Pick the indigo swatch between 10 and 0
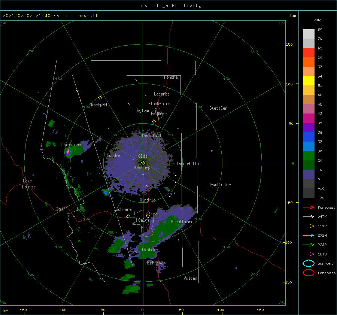337x315 pixels. 309,174
